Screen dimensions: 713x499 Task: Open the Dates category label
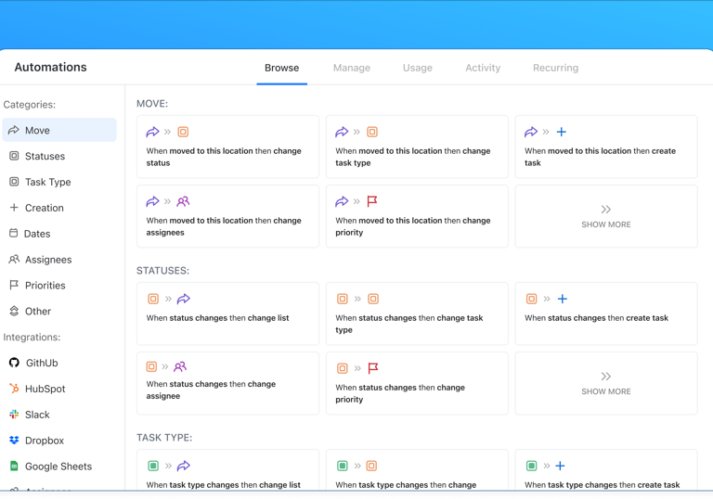pos(37,234)
